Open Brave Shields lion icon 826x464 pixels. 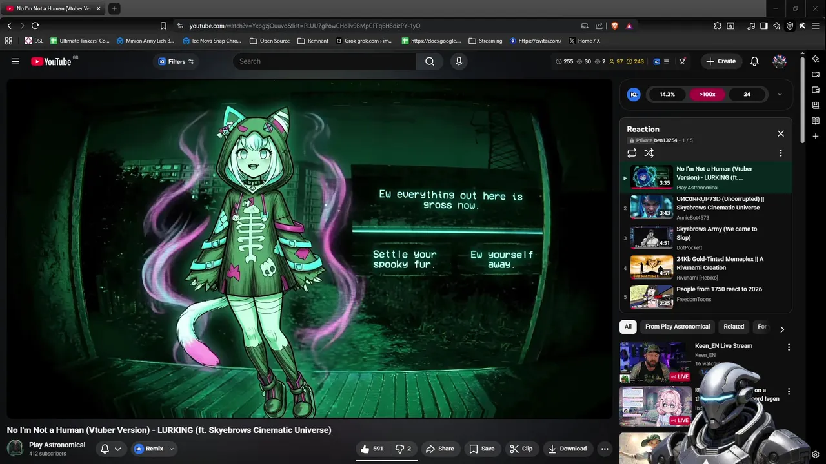click(x=614, y=26)
